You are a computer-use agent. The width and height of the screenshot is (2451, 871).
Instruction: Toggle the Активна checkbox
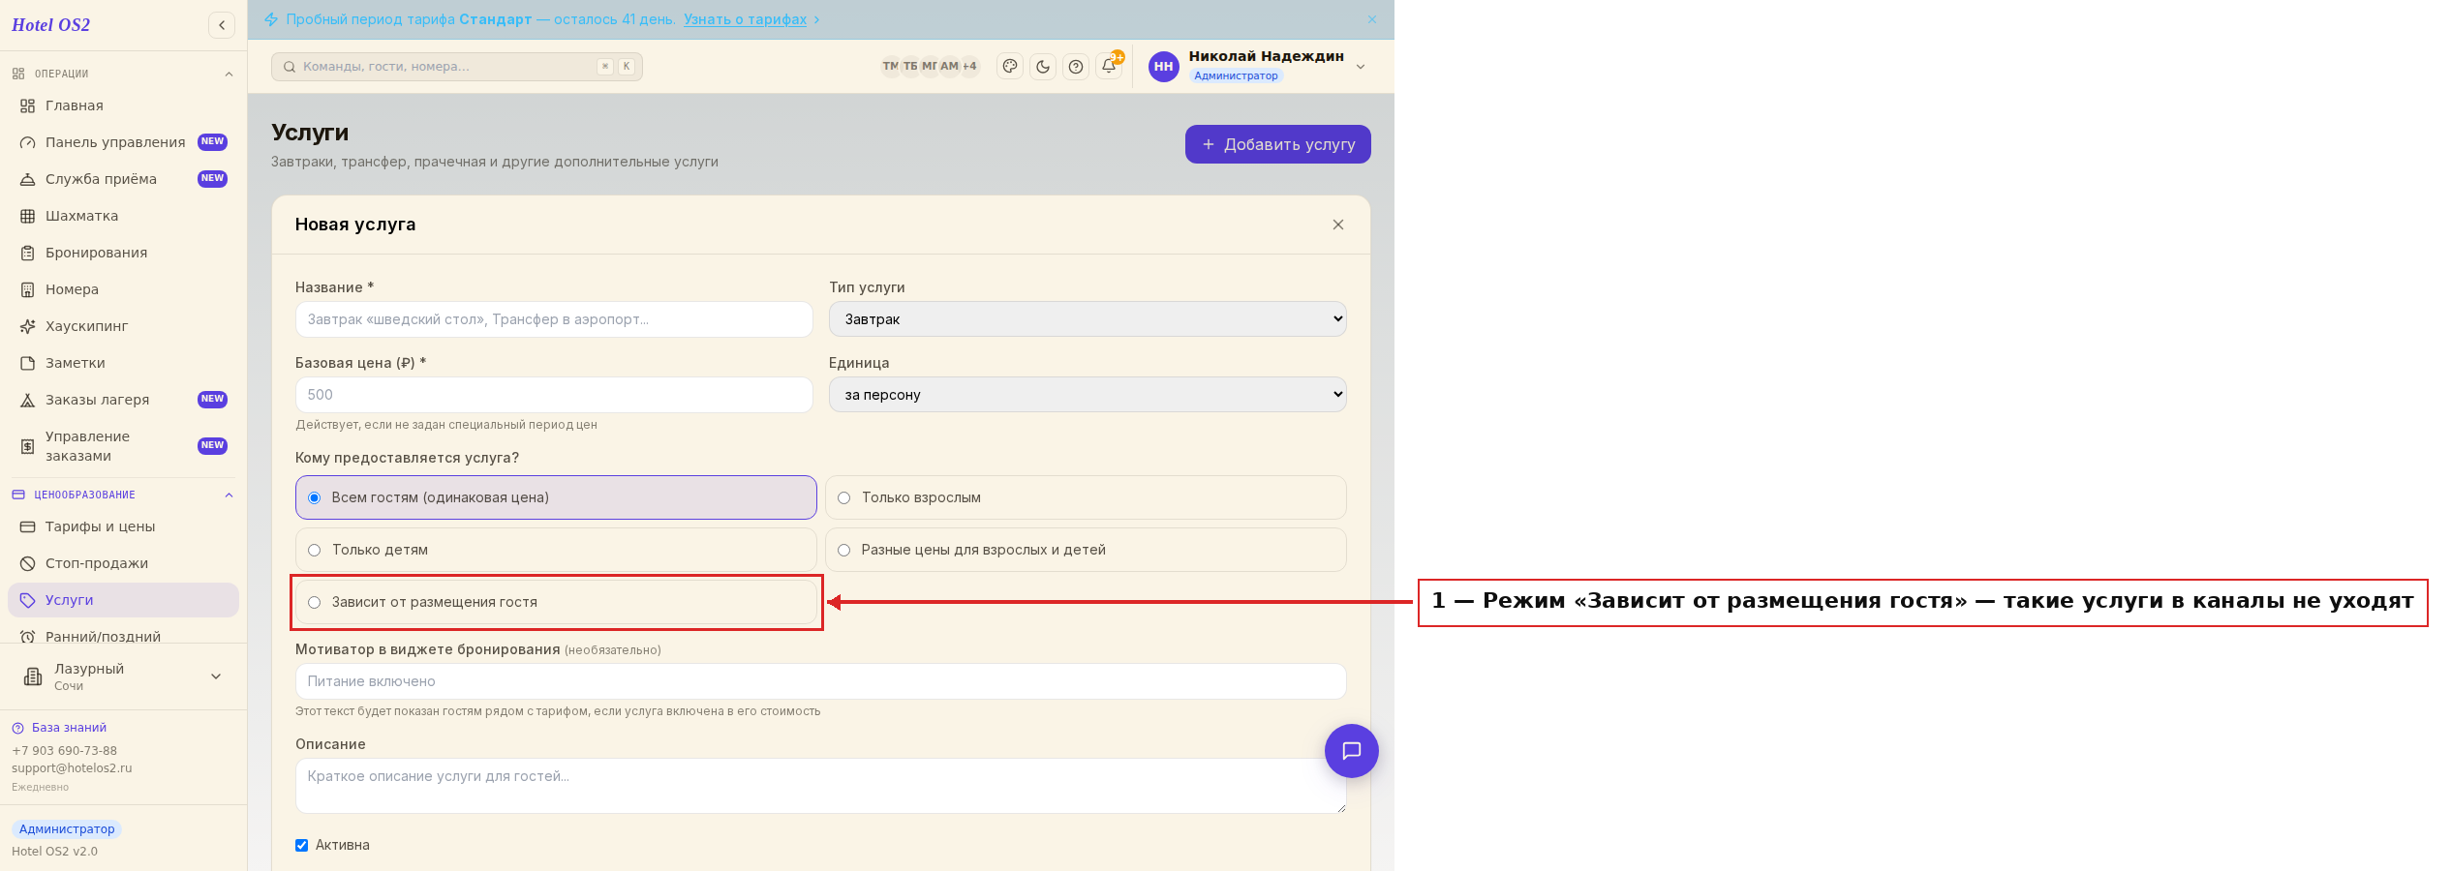click(302, 845)
